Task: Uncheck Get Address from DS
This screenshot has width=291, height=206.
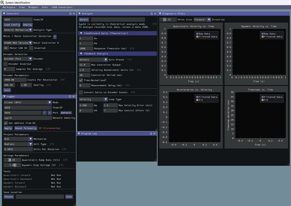Action: [5, 123]
